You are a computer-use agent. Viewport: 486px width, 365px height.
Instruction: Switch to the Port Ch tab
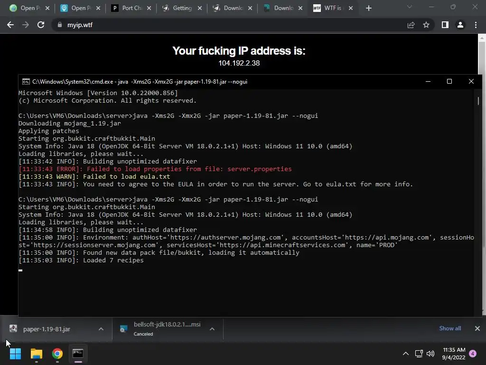(127, 8)
